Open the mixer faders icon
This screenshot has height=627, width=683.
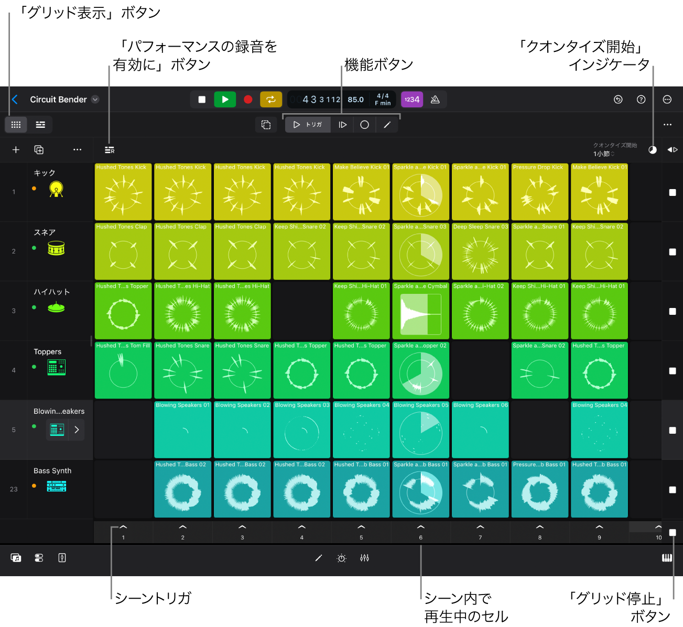(365, 558)
